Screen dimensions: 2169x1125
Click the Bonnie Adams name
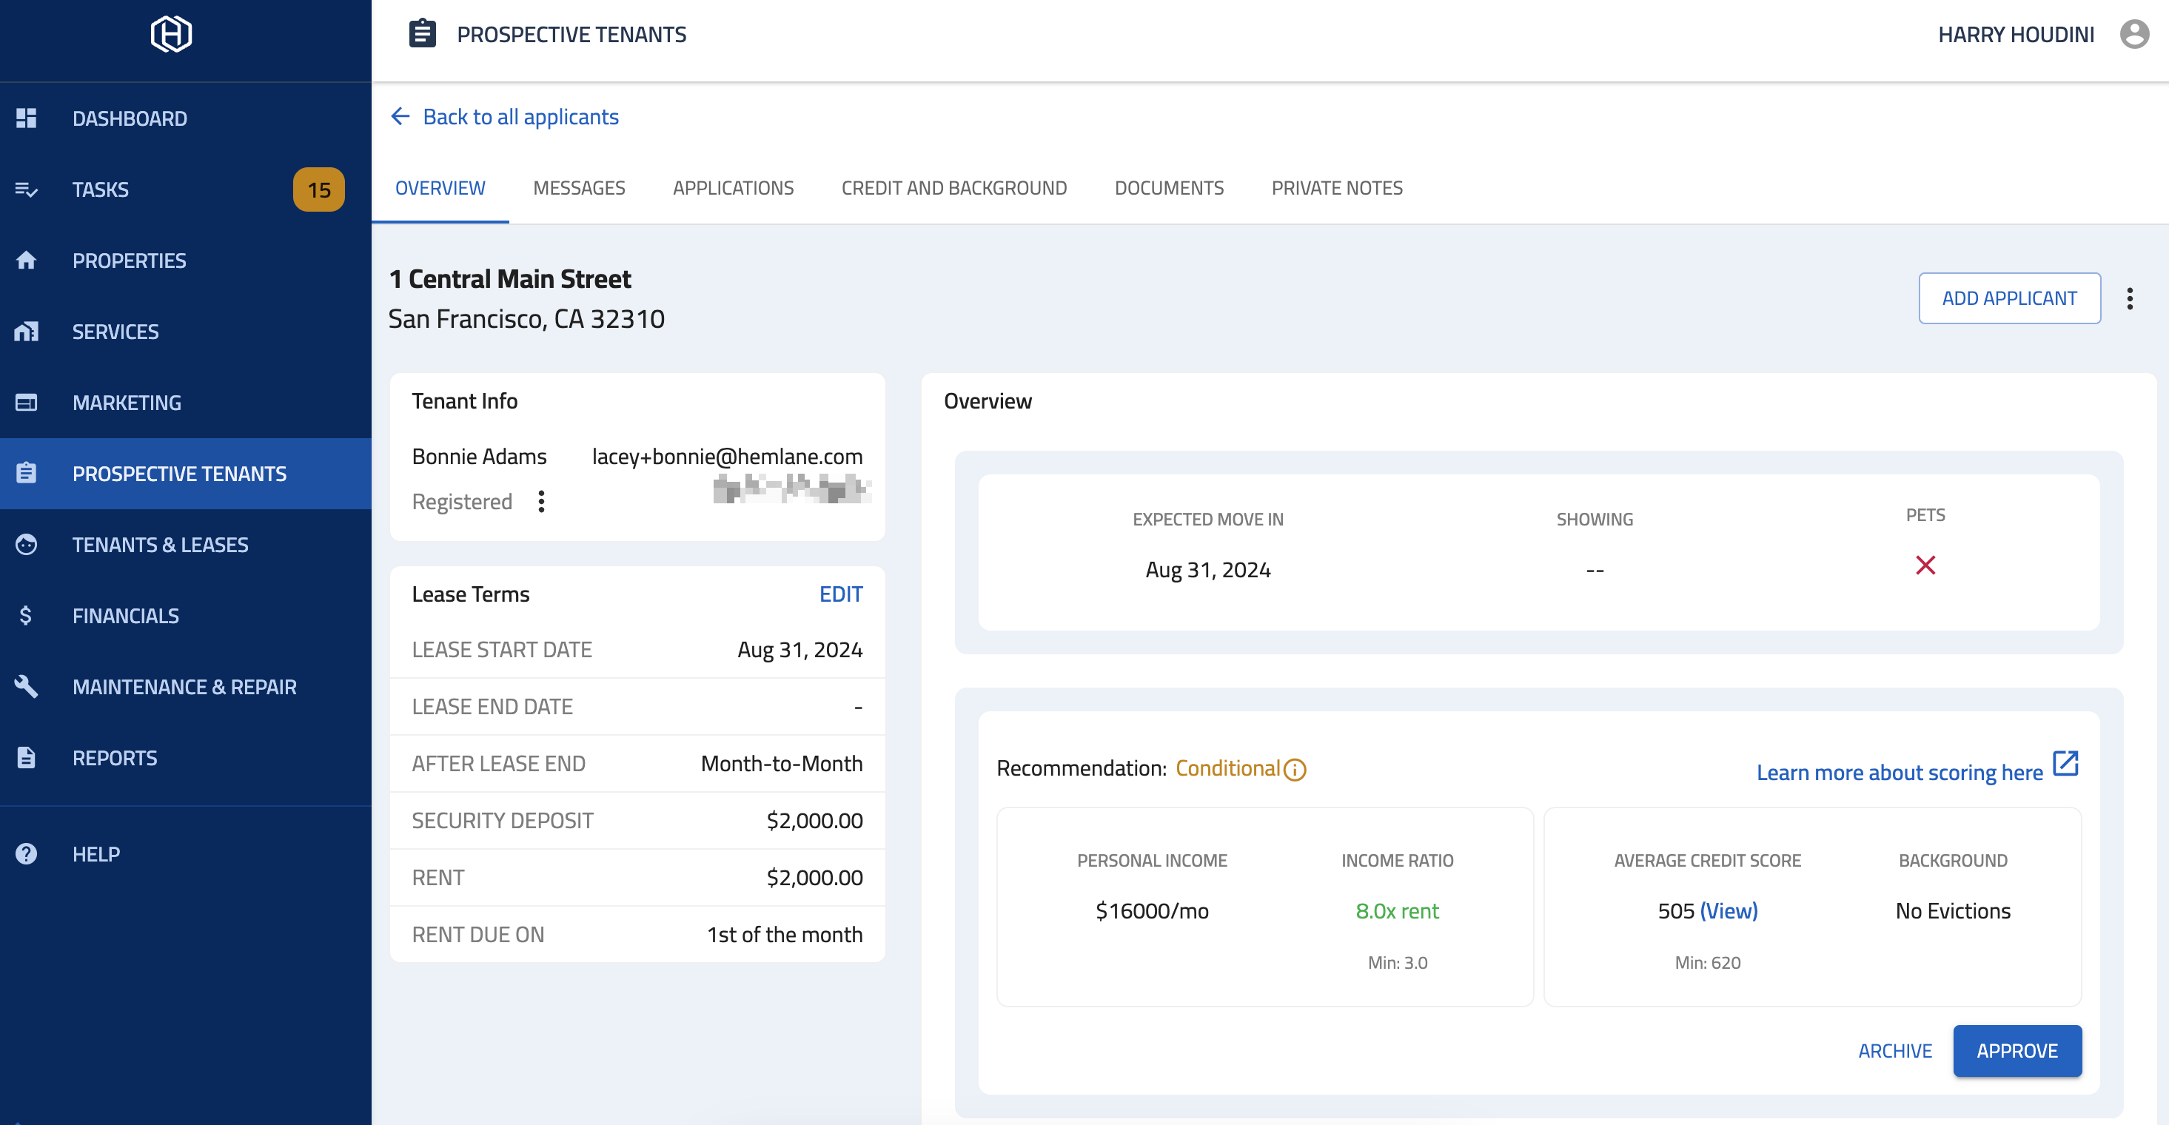click(479, 456)
